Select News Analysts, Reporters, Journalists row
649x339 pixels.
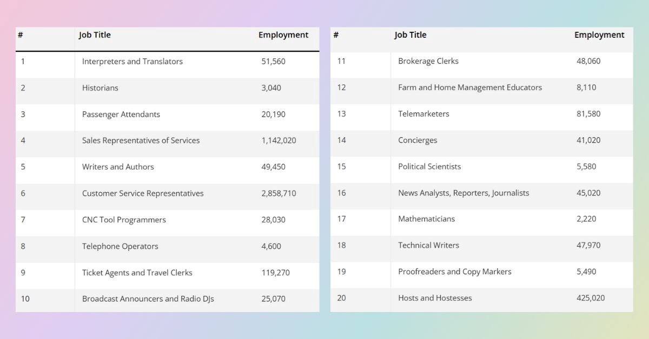(x=482, y=193)
